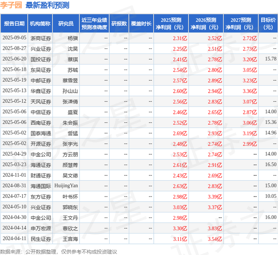This screenshot has width=278, height=255.
Task: Click the 2026预测净利润 column header
Action: [x=206, y=23]
